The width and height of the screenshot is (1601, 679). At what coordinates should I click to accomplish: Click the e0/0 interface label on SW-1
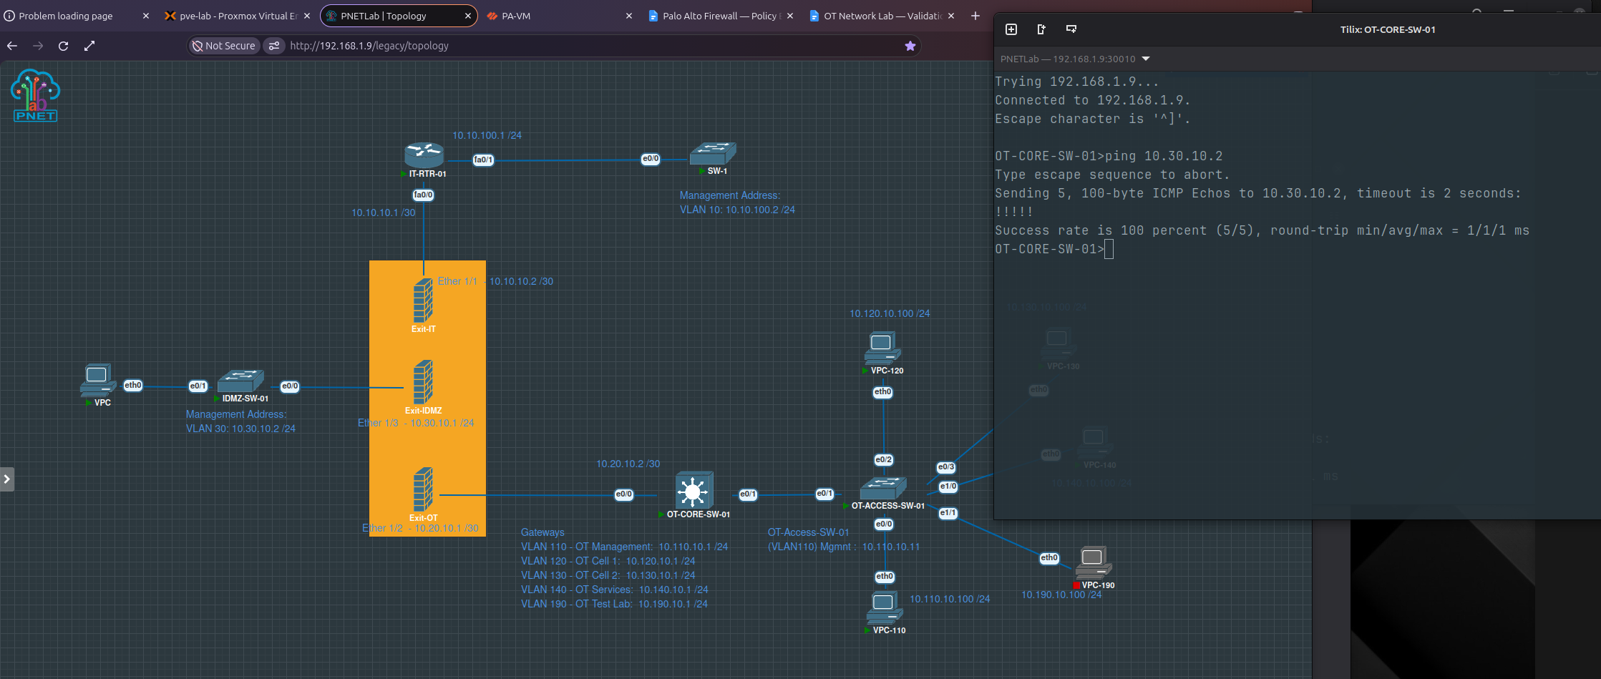click(651, 159)
